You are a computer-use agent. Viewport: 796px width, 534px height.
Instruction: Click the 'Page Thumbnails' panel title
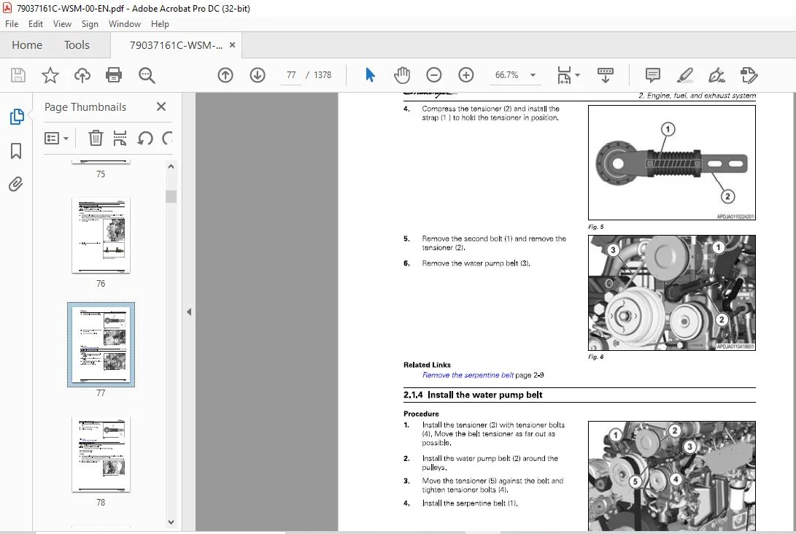[x=85, y=107]
